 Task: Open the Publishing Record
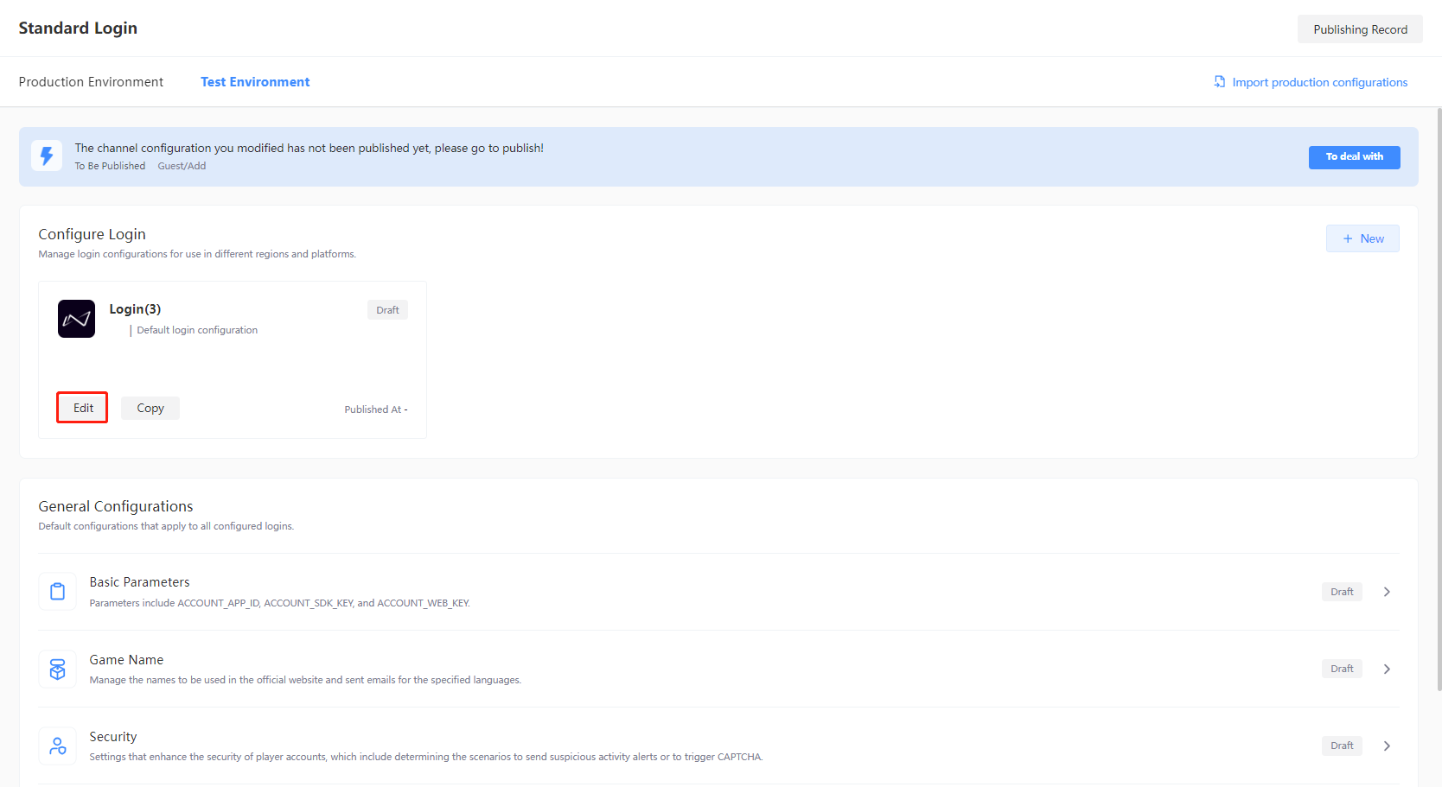pyautogui.click(x=1360, y=29)
